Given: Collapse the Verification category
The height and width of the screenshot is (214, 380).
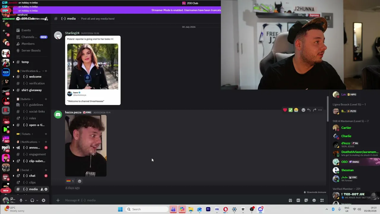Looking at the screenshot, I should [x=30, y=71].
